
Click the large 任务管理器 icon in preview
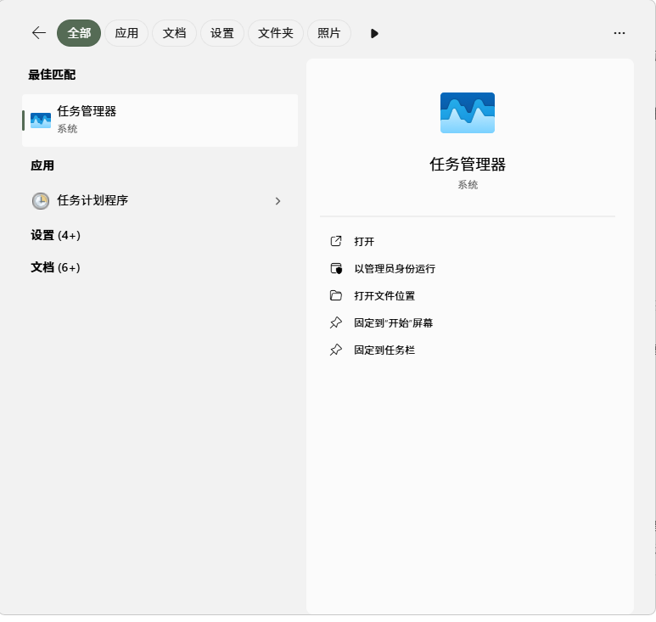(x=468, y=113)
